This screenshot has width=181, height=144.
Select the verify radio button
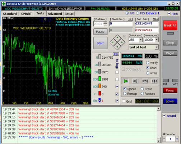click(x=148, y=63)
